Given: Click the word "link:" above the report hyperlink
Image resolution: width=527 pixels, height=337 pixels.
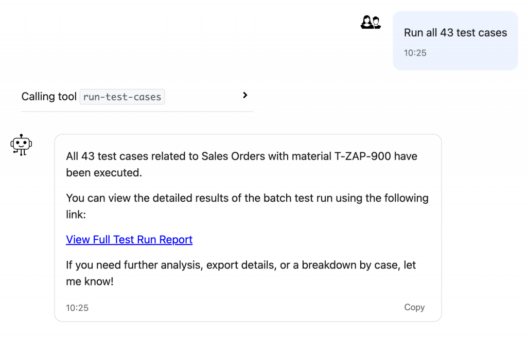Looking at the screenshot, I should (76, 215).
